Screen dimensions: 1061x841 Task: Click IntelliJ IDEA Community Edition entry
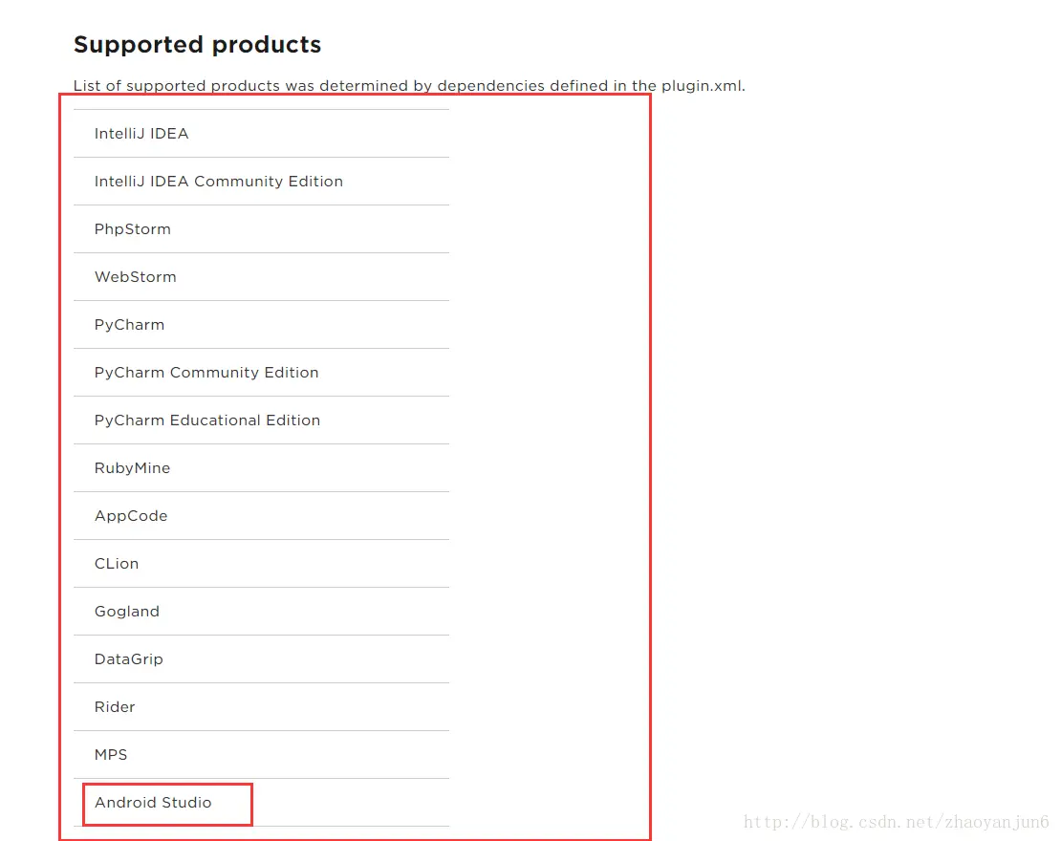261,182
